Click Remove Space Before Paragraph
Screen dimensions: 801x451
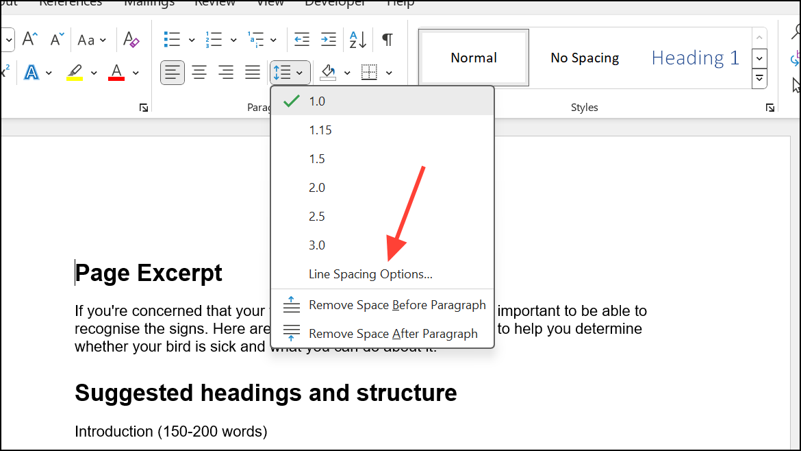tap(397, 304)
